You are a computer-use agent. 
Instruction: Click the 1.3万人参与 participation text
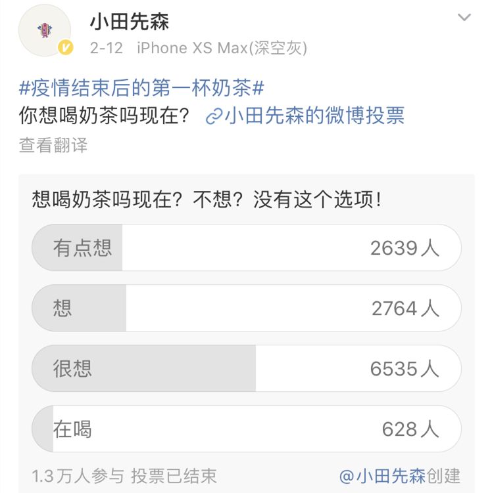pos(78,476)
